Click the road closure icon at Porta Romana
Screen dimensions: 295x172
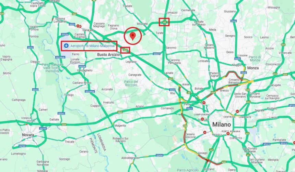228,134
